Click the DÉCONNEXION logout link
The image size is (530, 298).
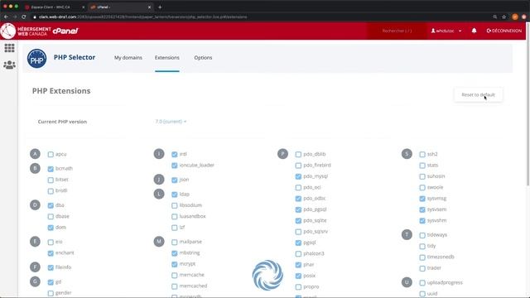(x=504, y=31)
